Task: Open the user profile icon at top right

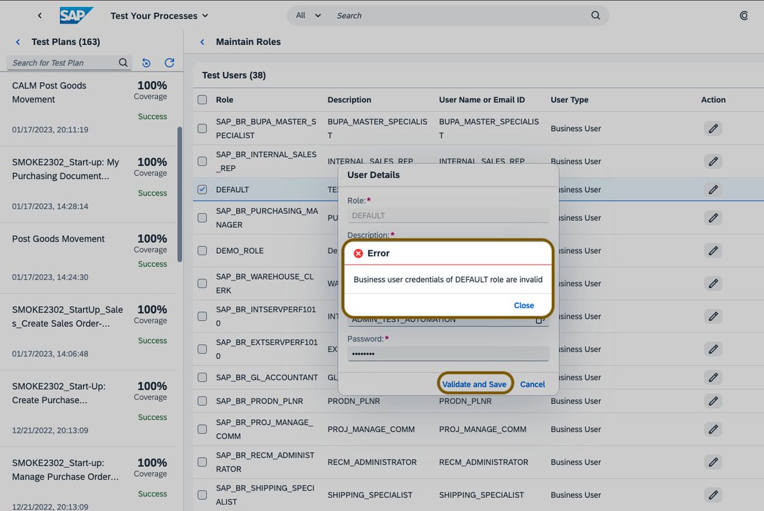Action: click(744, 16)
